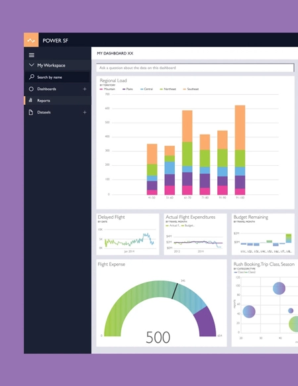The image size is (298, 386).
Task: Toggle the hamburger navigation menu
Action: (x=32, y=55)
